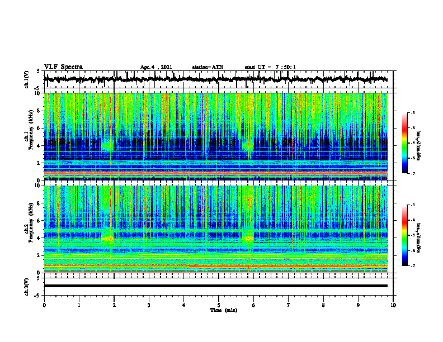Click the Time (min) axis label
This screenshot has width=443, height=342.
224,310
